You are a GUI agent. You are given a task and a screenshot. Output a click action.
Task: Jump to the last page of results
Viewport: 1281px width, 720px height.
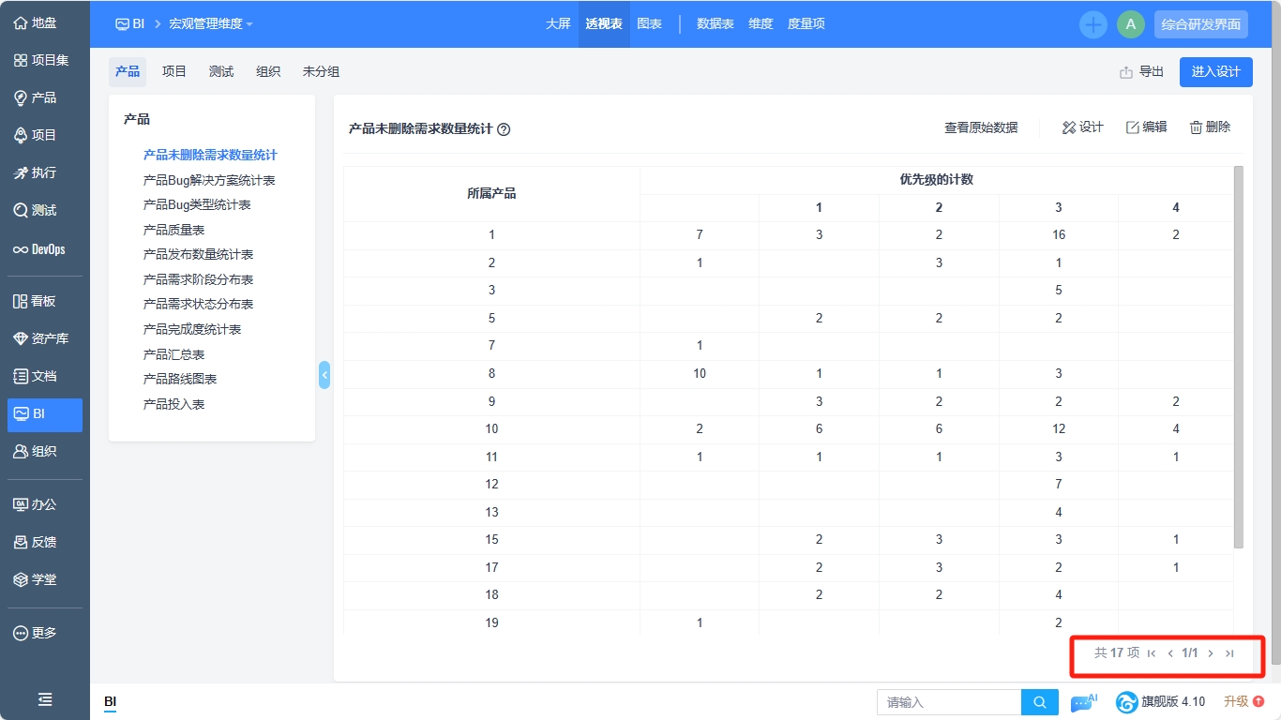pyautogui.click(x=1229, y=653)
